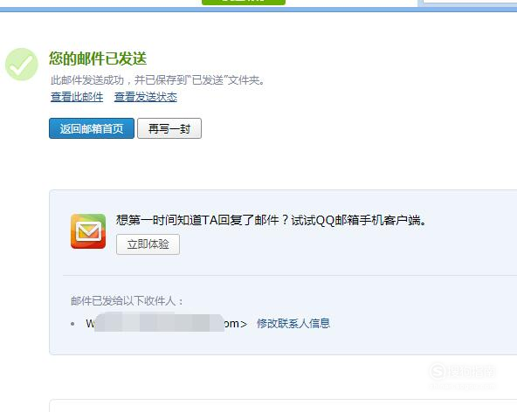Go back via 返回邮箱首页 button
This screenshot has height=412, width=517.
92,128
